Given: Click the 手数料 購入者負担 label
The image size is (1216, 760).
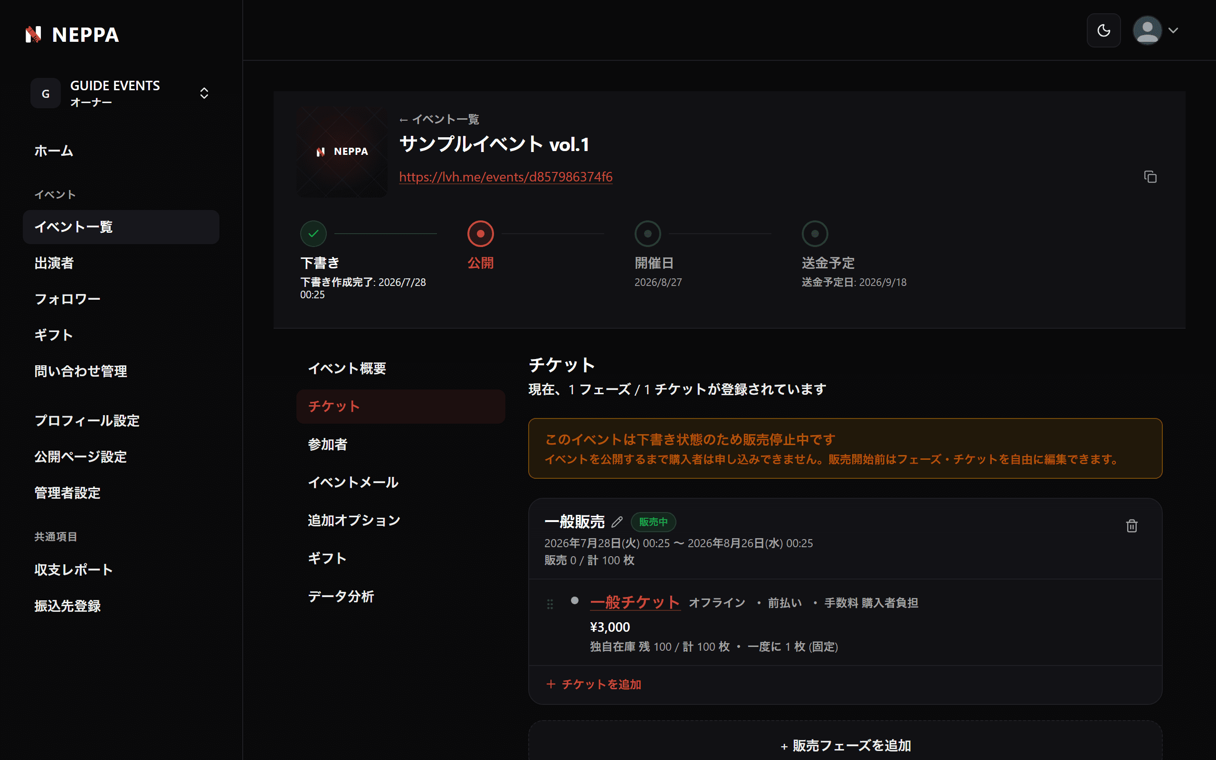Looking at the screenshot, I should pos(871,603).
